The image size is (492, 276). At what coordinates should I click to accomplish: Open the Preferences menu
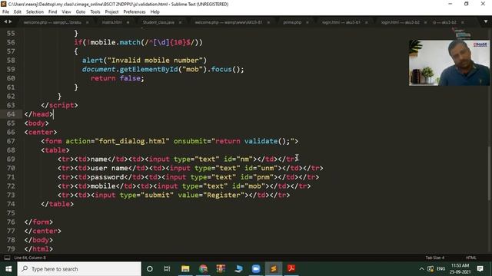click(x=135, y=12)
